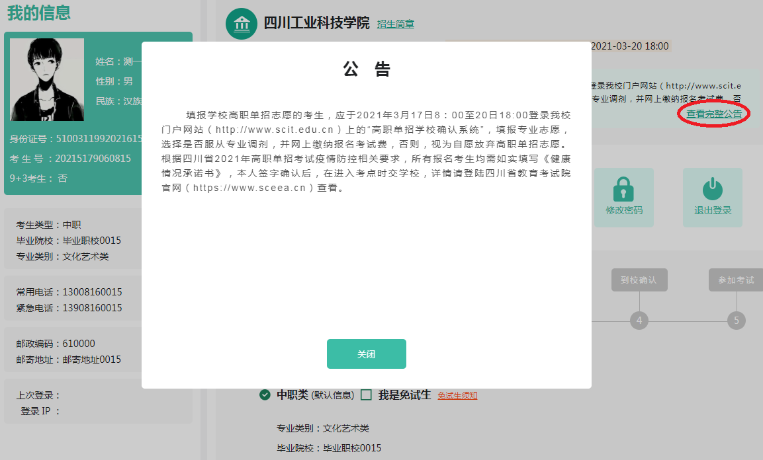The image size is (763, 460).
Task: Open the 免试生须知 notice link
Action: (x=457, y=396)
